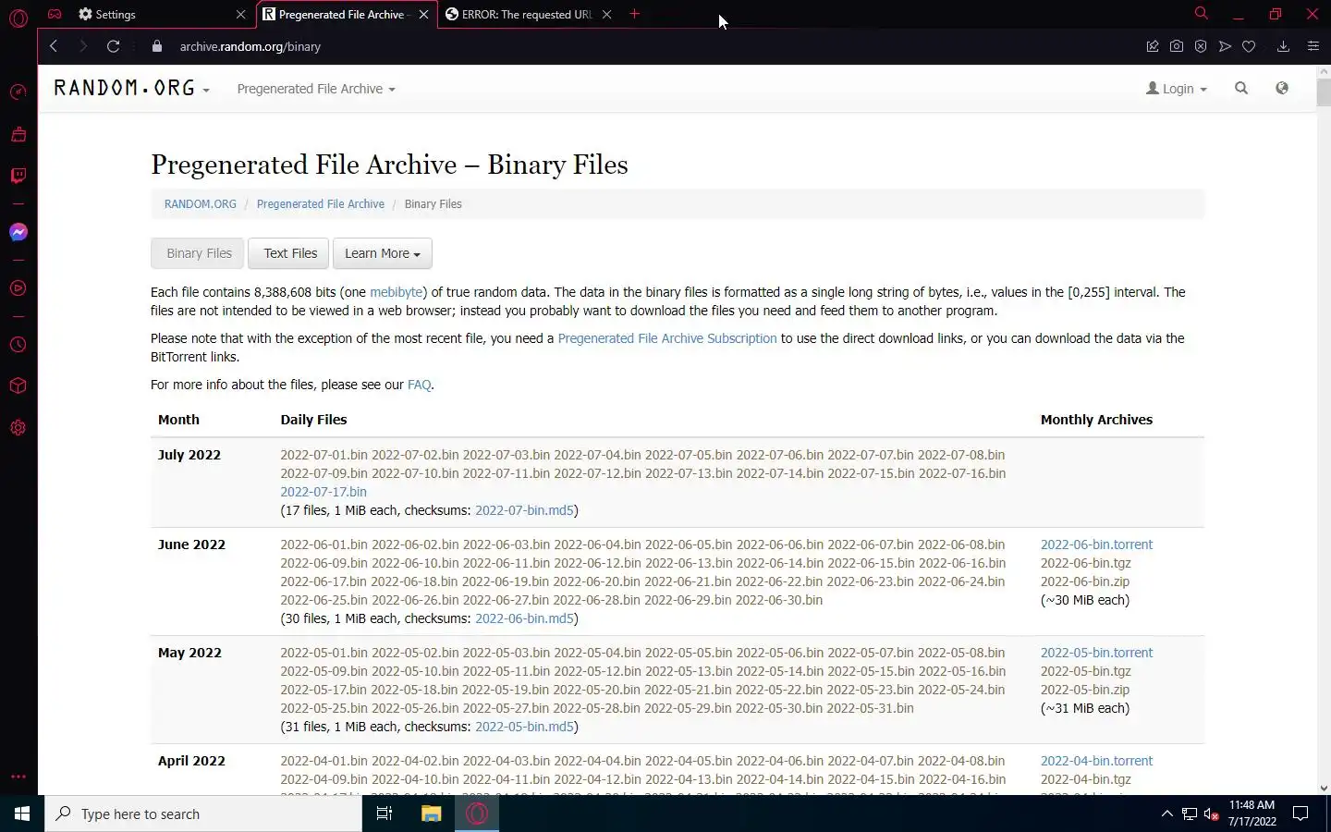Open Facebook Messenger in sidebar
The width and height of the screenshot is (1331, 832).
[x=18, y=232]
